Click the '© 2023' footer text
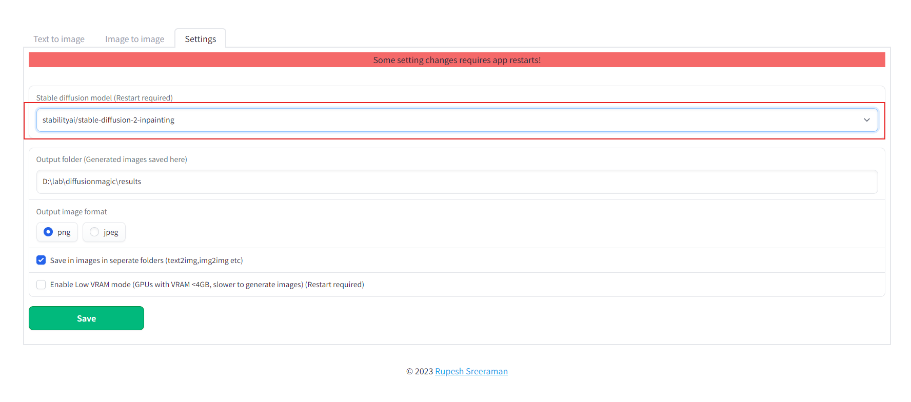This screenshot has width=911, height=402. 420,371
